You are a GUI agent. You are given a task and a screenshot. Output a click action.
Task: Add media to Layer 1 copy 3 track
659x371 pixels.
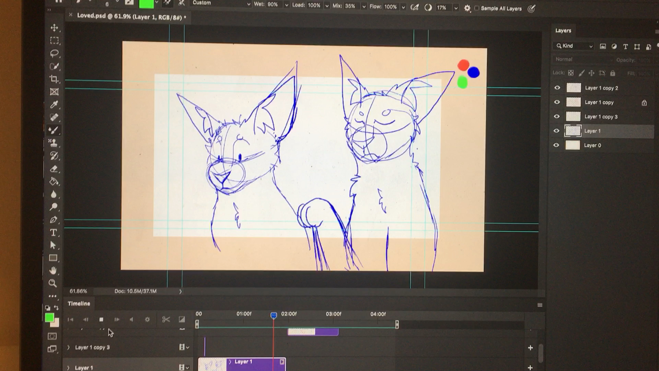(x=530, y=348)
